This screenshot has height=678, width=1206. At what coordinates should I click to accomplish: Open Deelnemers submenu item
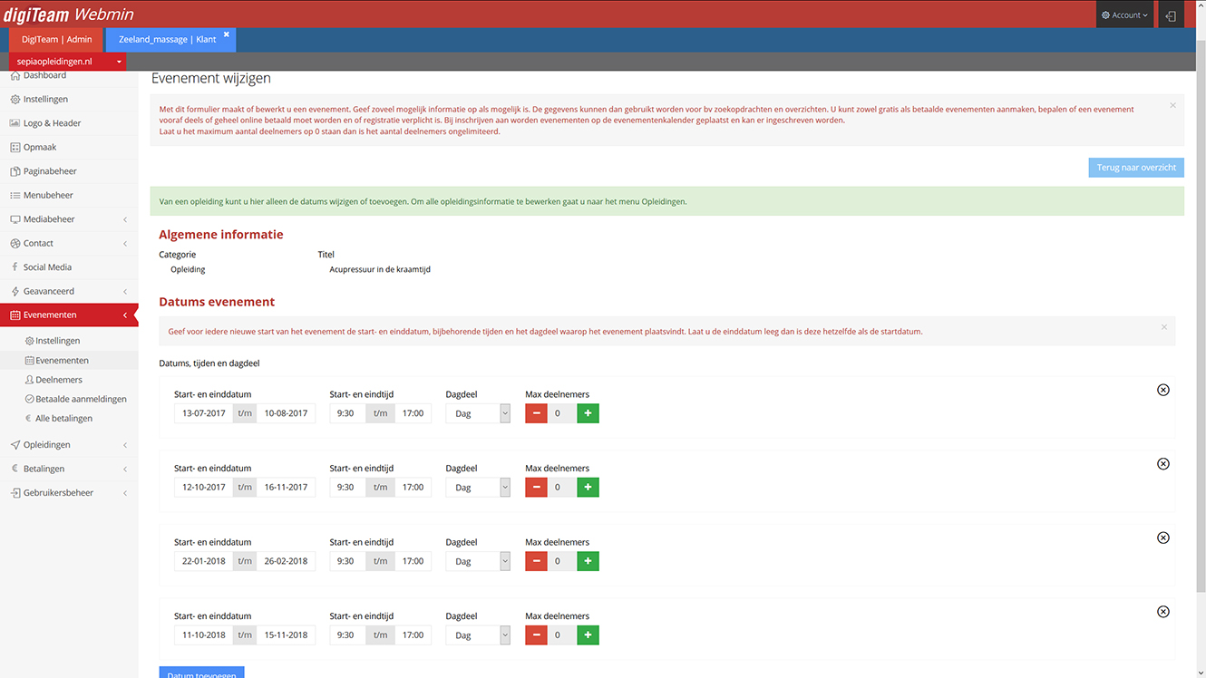(x=59, y=380)
